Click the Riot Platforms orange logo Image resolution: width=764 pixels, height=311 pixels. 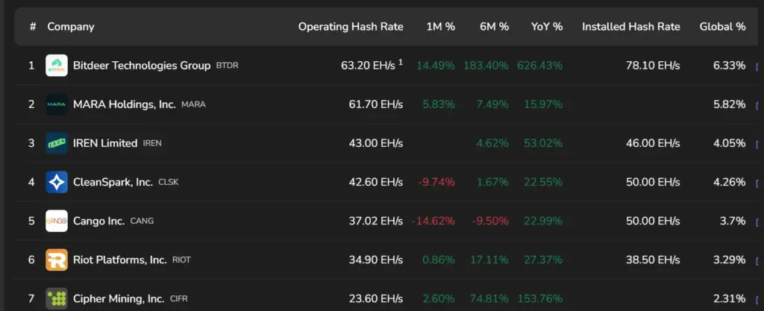[x=57, y=260]
